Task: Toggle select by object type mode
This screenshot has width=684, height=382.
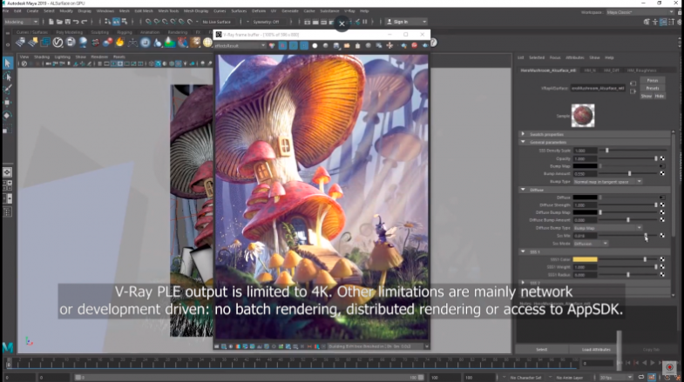Action: (116, 22)
